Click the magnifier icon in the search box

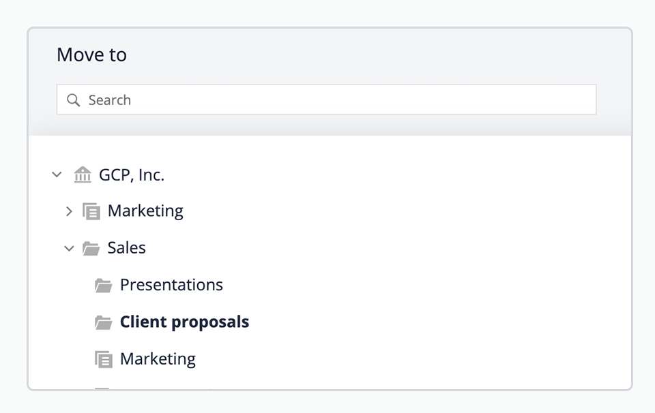point(73,100)
